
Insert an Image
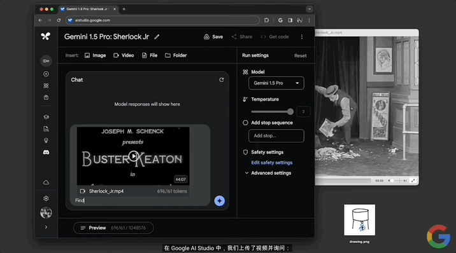pos(95,55)
